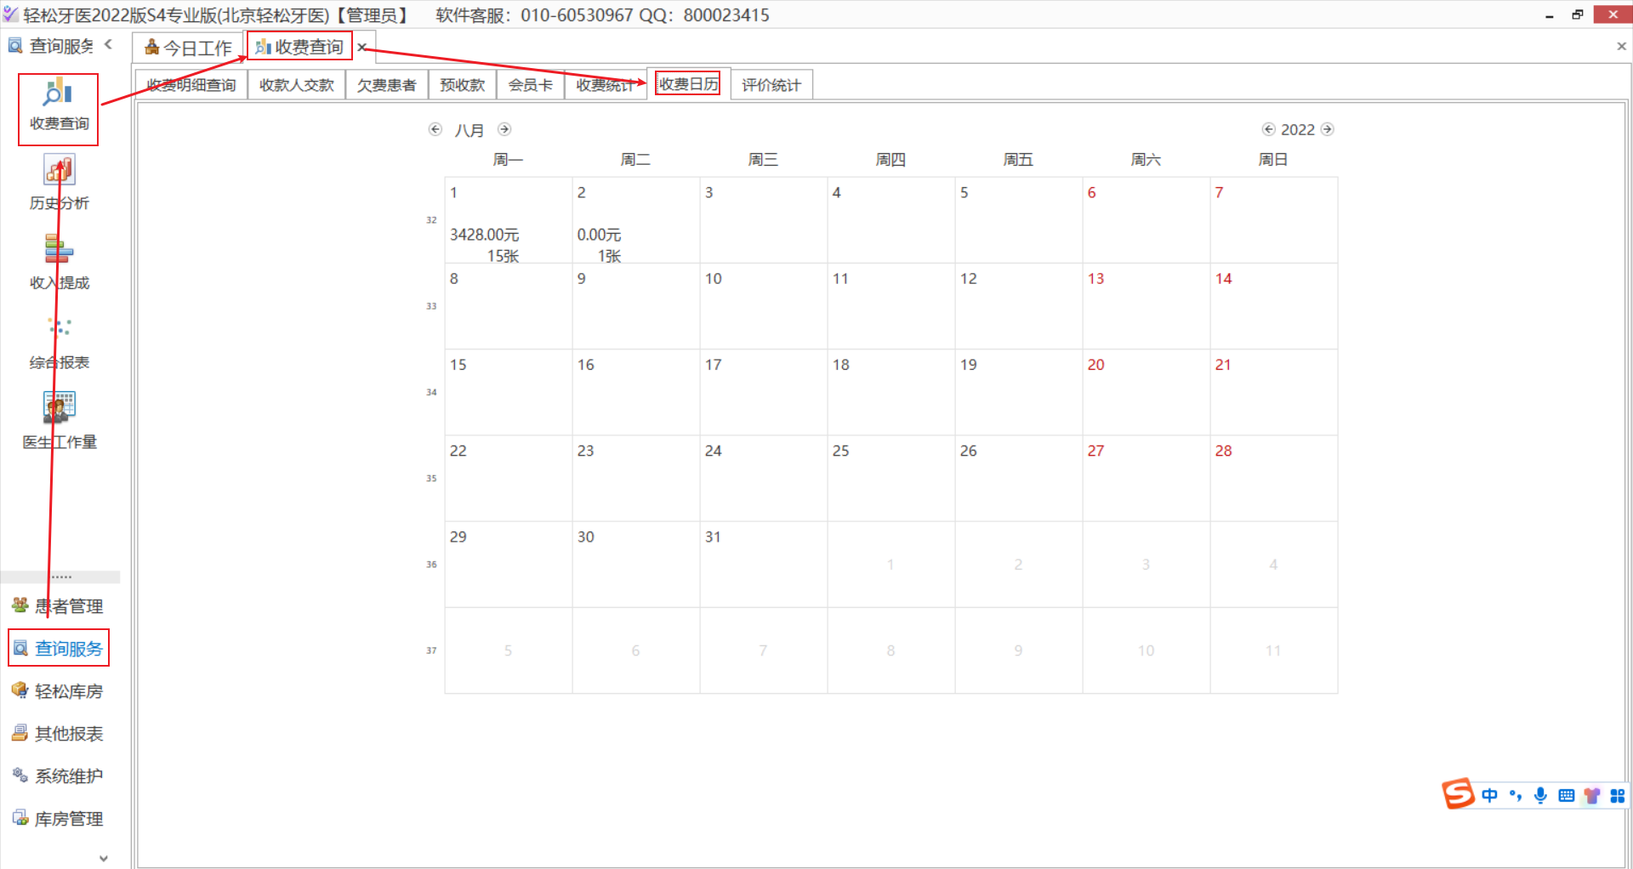This screenshot has height=869, width=1633.
Task: Switch to 今日工作 tab
Action: 188,48
